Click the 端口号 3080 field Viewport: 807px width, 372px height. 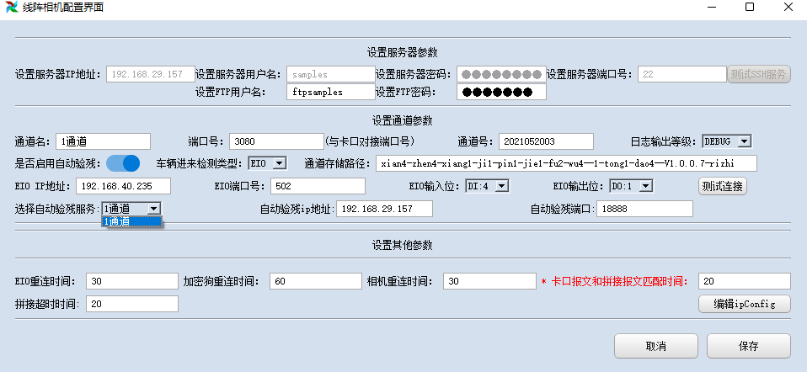point(276,141)
